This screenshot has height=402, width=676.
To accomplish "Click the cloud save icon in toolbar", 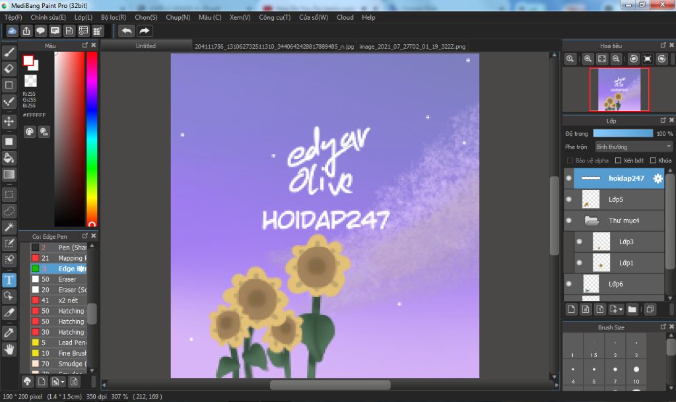I will click(x=12, y=31).
